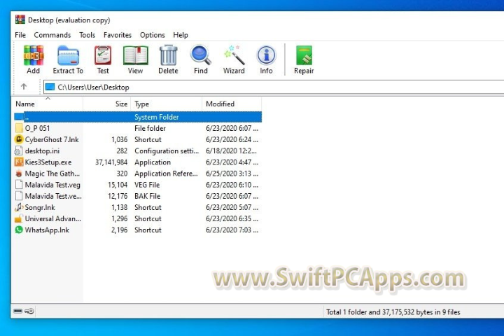Select the WhatsApp.lnk file name
The width and height of the screenshot is (504, 336).
[47, 230]
